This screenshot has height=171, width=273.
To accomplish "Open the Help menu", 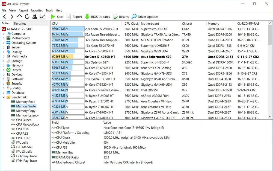I will pyautogui.click(x=59, y=10).
